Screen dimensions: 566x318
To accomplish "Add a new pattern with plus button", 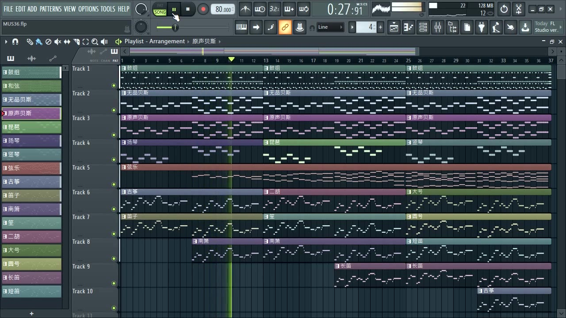I will 31,314.
